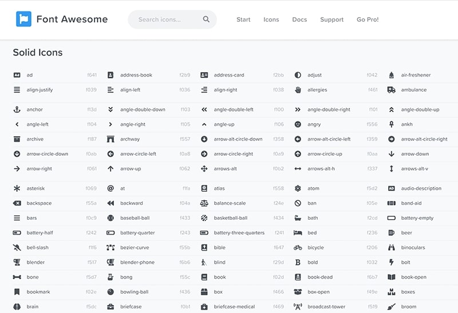Select the angry face icon
Viewport: 458px width, 313px height.
pyautogui.click(x=298, y=124)
